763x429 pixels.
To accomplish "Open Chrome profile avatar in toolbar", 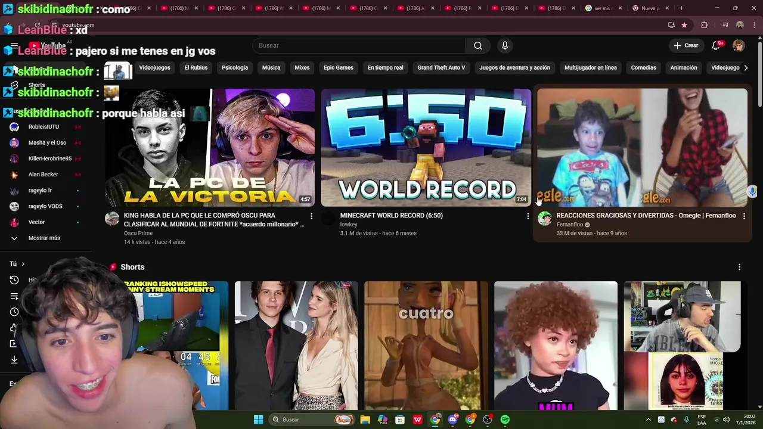I will tap(740, 25).
